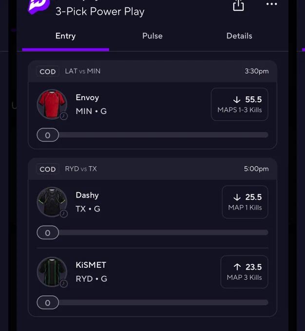Open the three-dots more options menu
Image resolution: width=305 pixels, height=331 pixels.
pos(271,4)
